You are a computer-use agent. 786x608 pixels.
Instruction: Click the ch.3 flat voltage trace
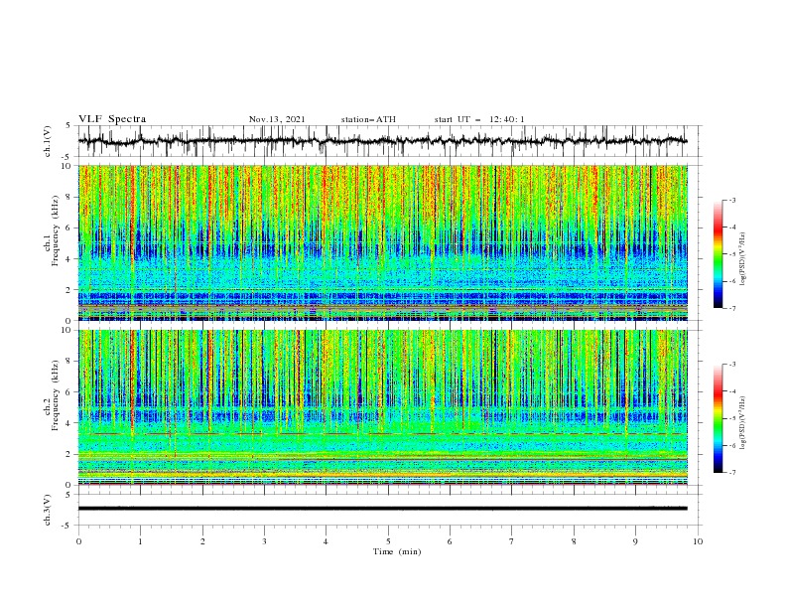tap(382, 509)
